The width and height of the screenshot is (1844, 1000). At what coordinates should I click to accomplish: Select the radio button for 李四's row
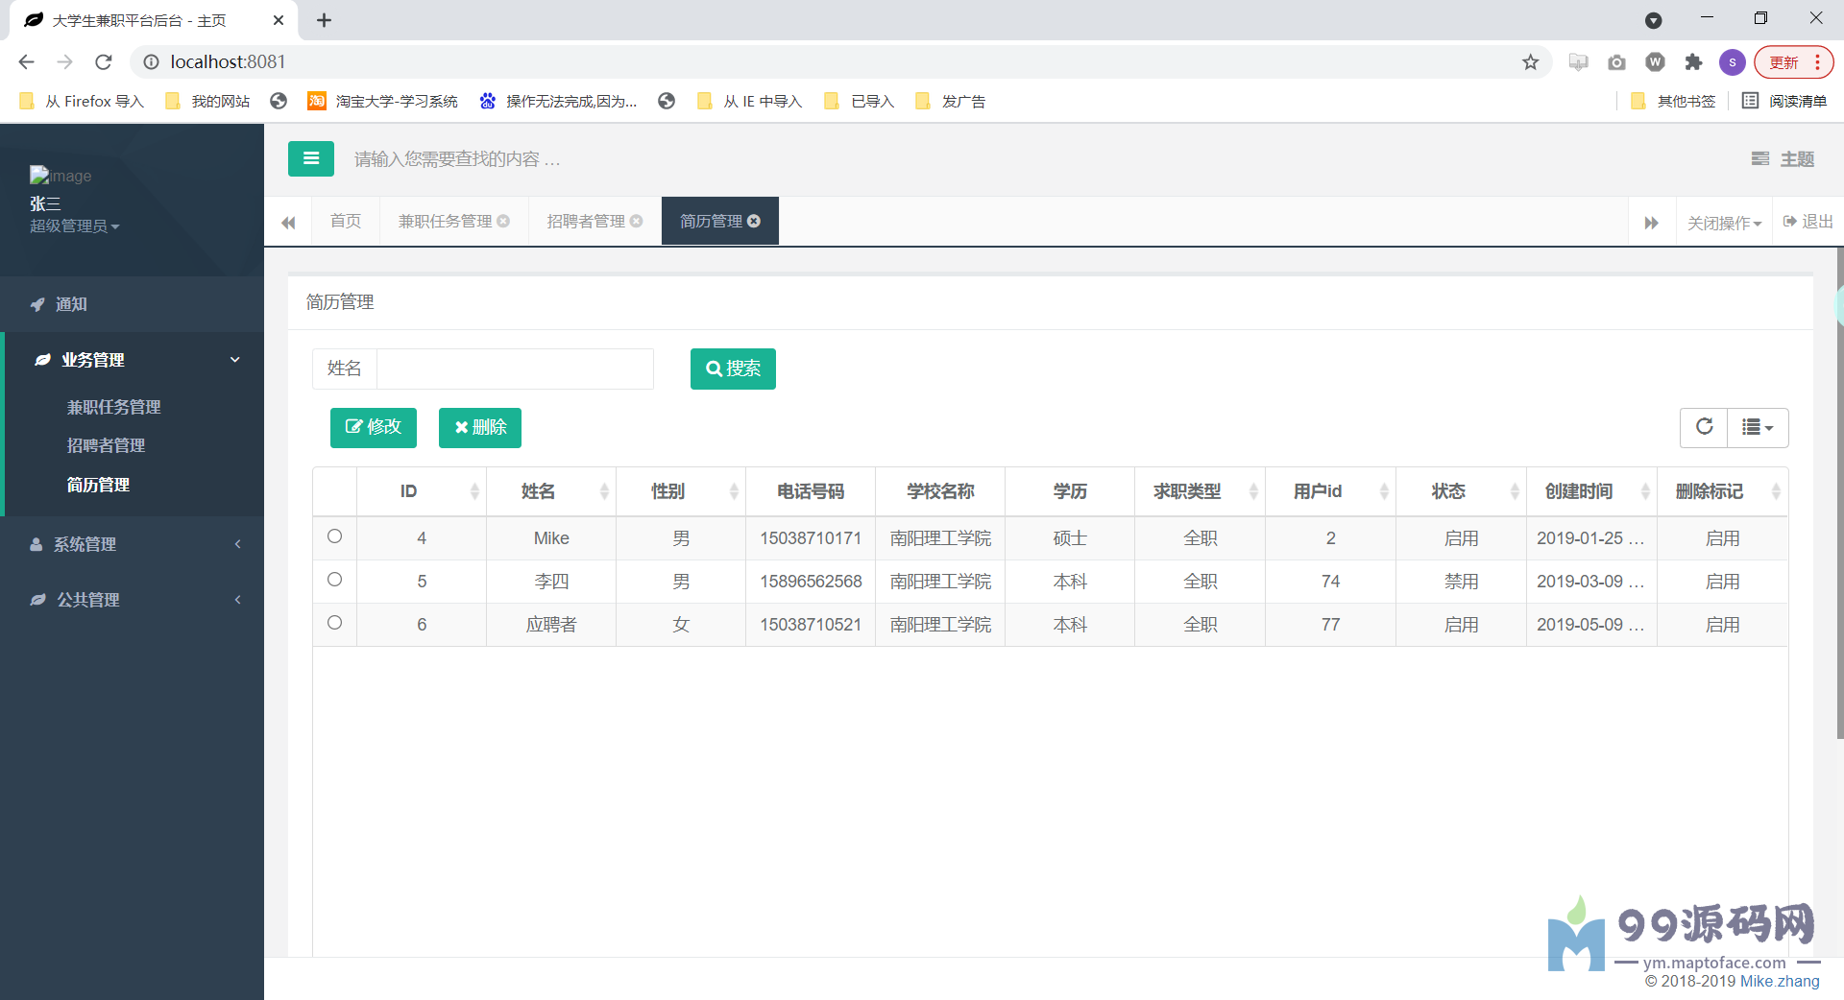tap(334, 580)
